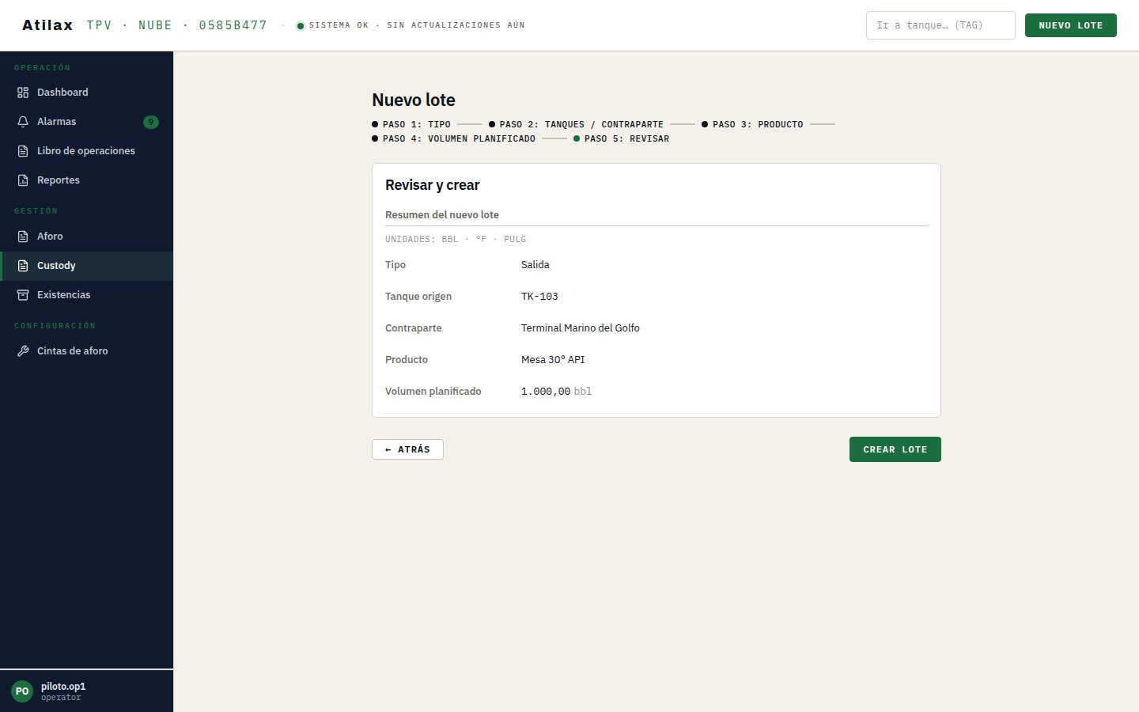Screen dimensions: 1139x712
Task: Jump to Paso 1: Tipo step
Action: (x=411, y=124)
